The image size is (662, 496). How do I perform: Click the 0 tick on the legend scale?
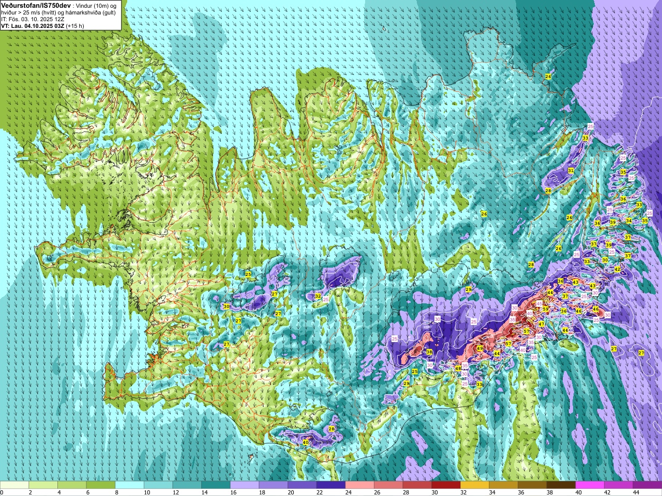pyautogui.click(x=2, y=492)
